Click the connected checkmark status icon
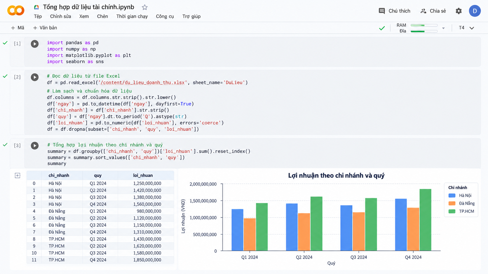This screenshot has height=274, width=488. pos(382,28)
